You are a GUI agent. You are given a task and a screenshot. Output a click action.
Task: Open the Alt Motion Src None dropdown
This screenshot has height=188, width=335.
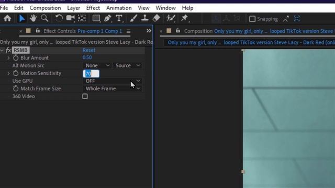(x=97, y=65)
